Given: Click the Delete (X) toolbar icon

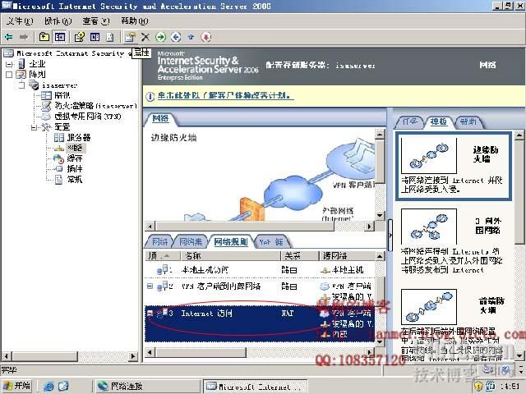Looking at the screenshot, I should [x=145, y=36].
